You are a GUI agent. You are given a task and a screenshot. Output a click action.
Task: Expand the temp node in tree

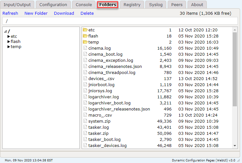tap(9, 47)
